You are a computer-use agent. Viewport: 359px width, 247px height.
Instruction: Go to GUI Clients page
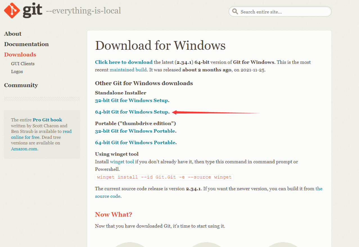tap(23, 64)
